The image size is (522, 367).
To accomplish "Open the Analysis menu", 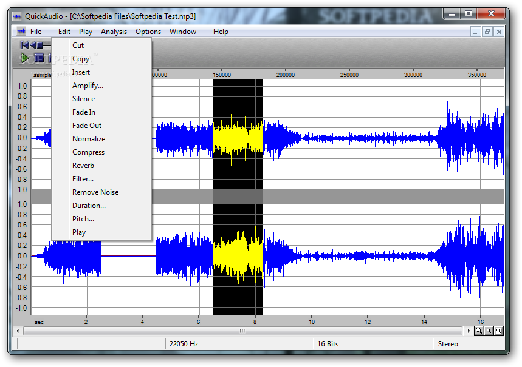I will click(114, 32).
